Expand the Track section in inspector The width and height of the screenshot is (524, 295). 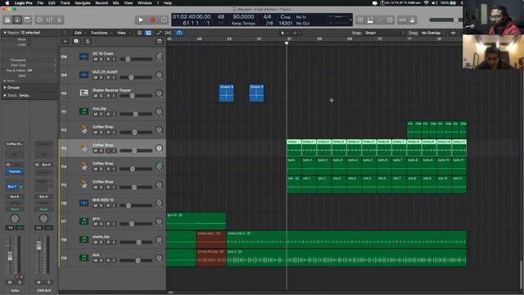(x=5, y=96)
